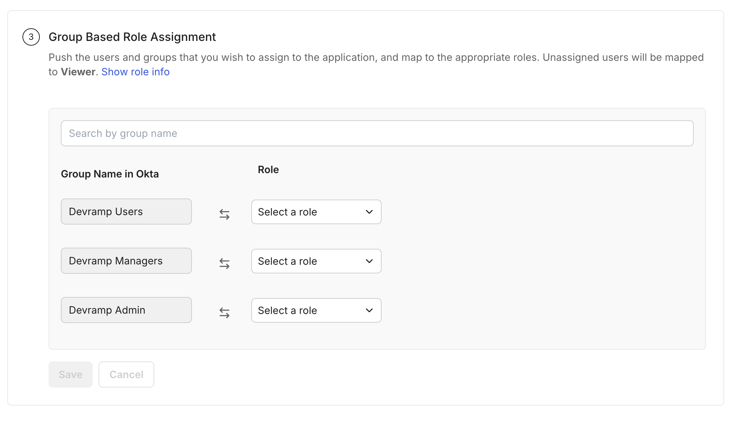Select the Devramp Users group field
Viewport: 735px width, 423px height.
click(x=126, y=211)
